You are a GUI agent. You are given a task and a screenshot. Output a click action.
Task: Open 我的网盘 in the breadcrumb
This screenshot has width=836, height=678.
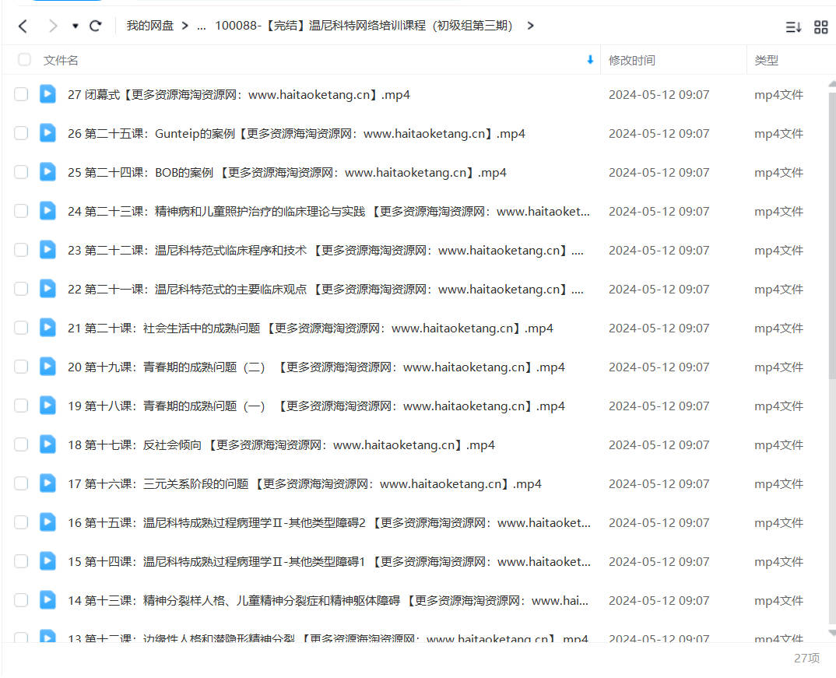149,26
